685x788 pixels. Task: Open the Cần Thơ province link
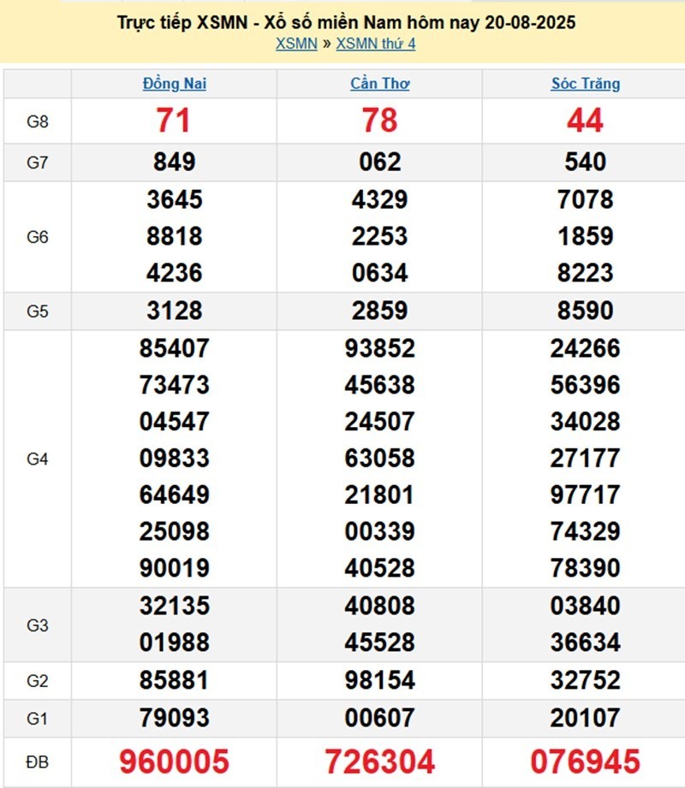click(x=379, y=84)
